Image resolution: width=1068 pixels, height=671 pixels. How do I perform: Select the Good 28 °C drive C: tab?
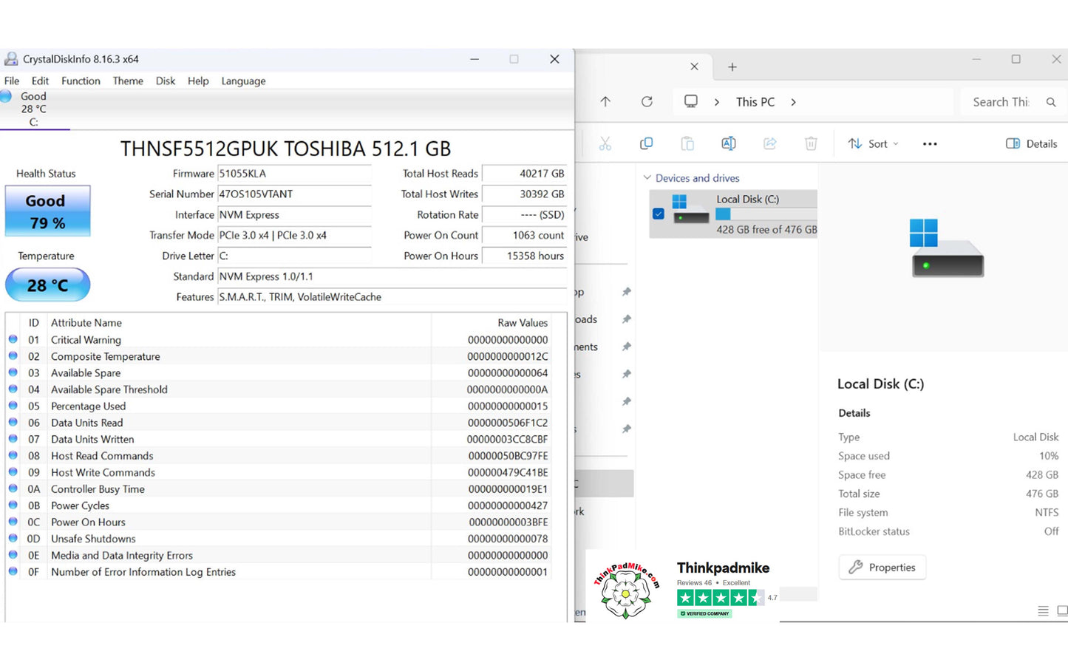[35, 109]
